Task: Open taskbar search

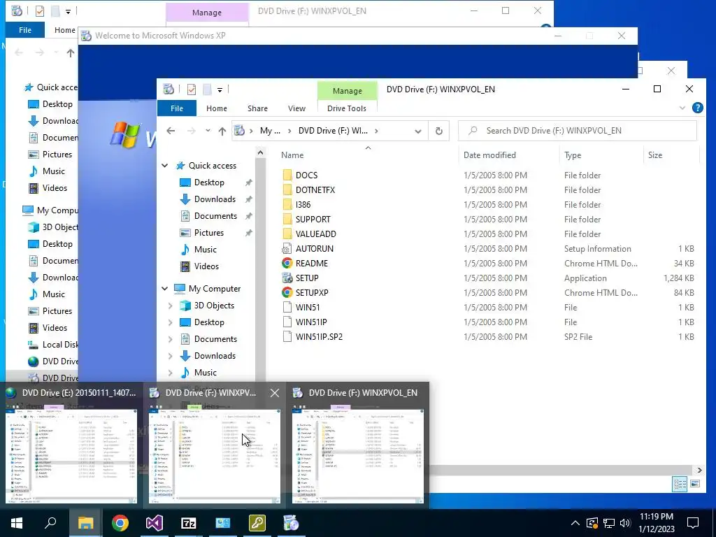Action: click(x=50, y=523)
